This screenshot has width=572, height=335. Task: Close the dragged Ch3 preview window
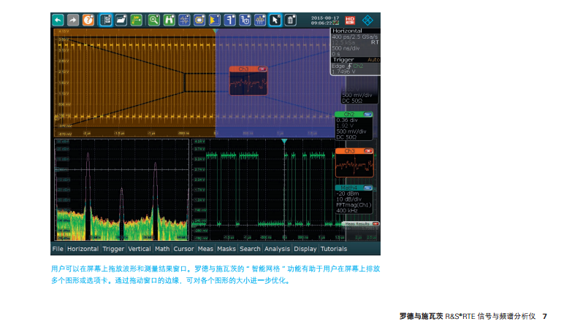click(262, 69)
